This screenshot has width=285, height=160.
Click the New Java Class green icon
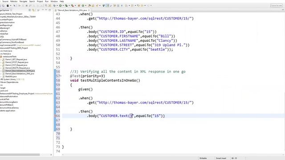tap(83, 5)
